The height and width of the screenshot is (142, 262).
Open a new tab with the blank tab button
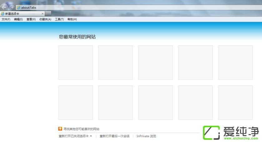(48, 14)
